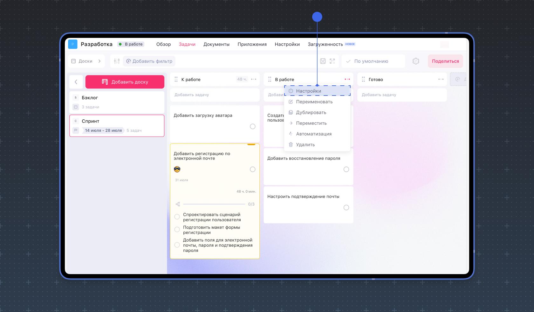Click arrow icon next to Переместить
Screen dimensions: 534x312
[291, 123]
